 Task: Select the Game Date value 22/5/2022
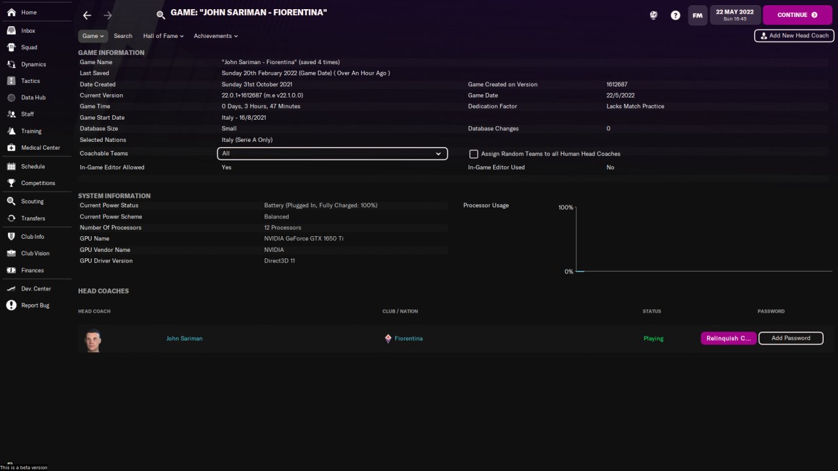click(621, 96)
